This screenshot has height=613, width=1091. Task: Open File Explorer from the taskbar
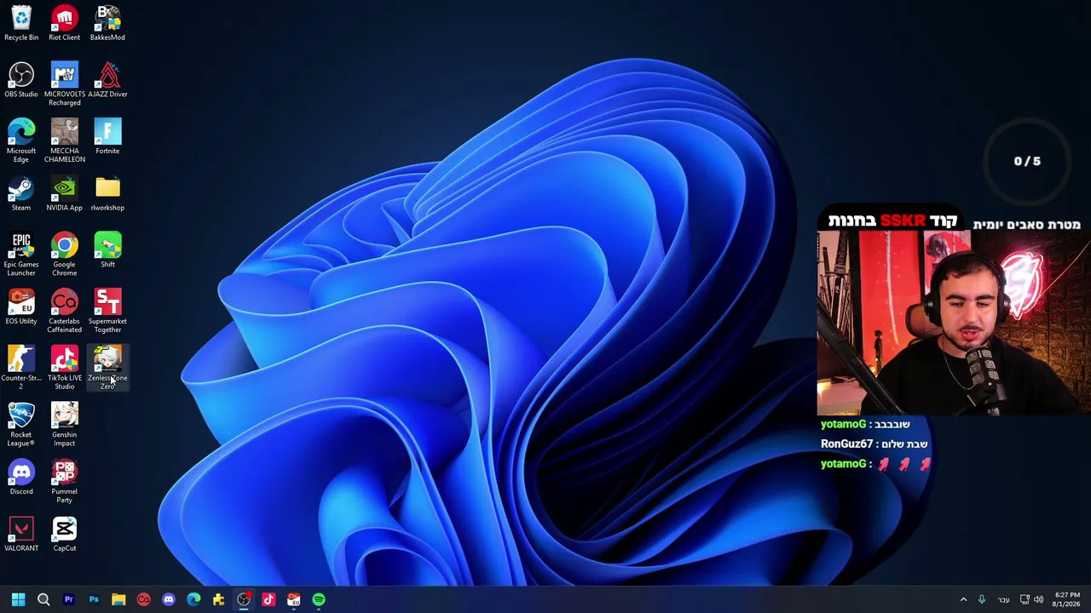point(118,599)
